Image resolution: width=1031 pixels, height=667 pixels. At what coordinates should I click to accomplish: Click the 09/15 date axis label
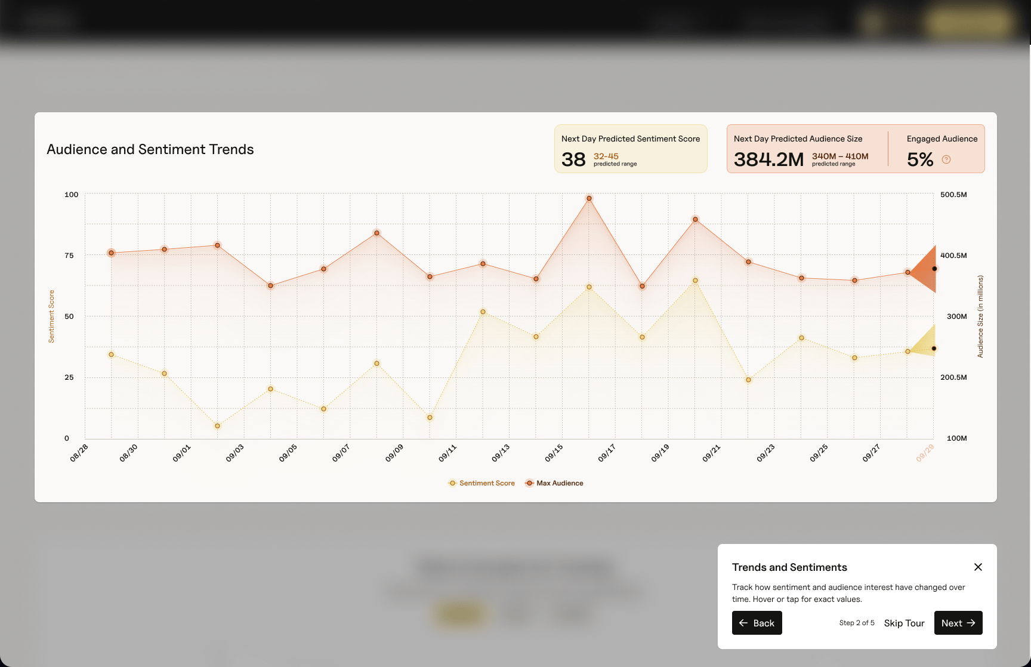tap(553, 453)
